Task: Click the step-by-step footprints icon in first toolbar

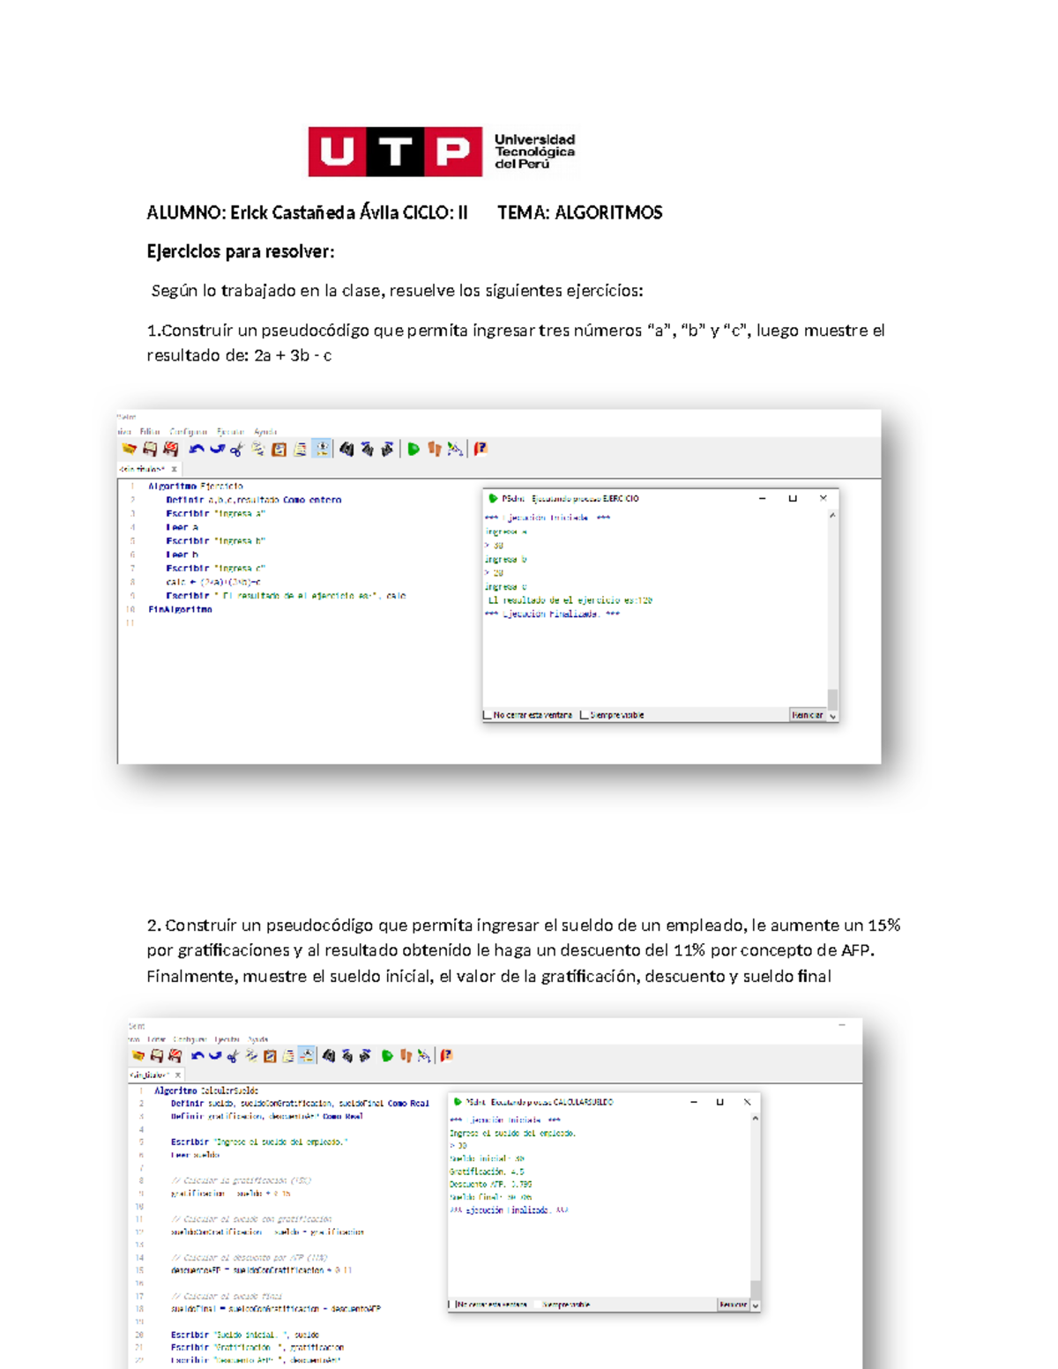Action: coord(434,450)
